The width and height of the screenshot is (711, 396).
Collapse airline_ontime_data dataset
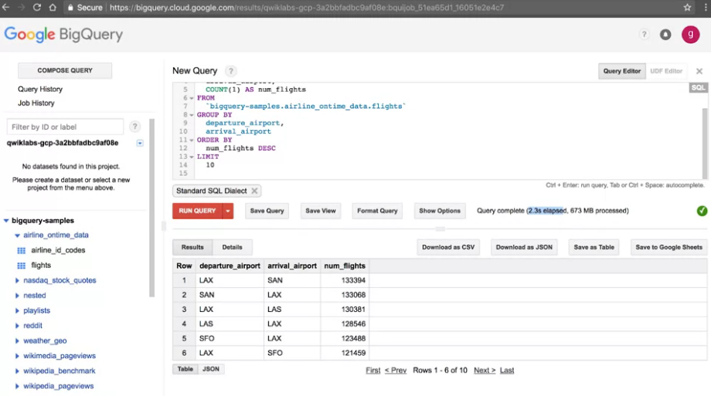17,235
